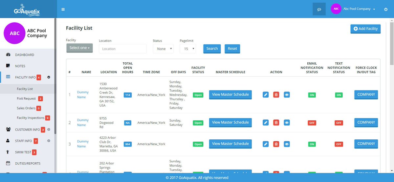Click the Reset button
The width and height of the screenshot is (394, 182).
[x=232, y=49]
